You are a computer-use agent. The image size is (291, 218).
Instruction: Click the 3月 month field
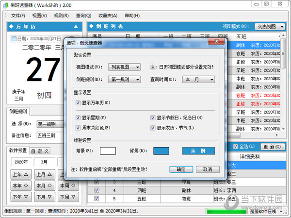(44, 162)
